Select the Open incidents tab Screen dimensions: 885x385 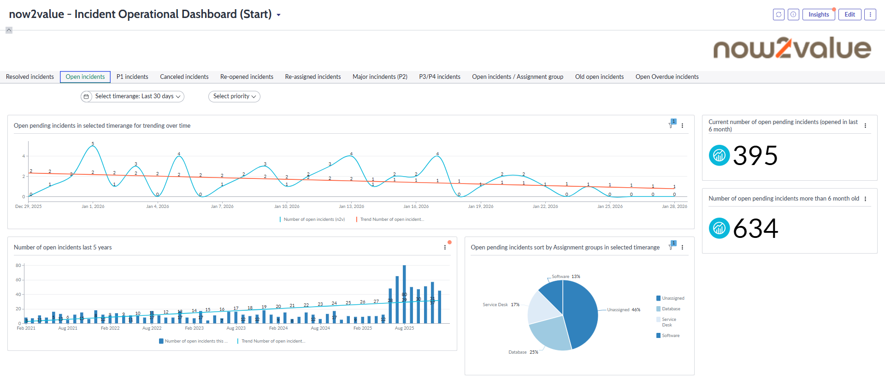[x=85, y=77]
